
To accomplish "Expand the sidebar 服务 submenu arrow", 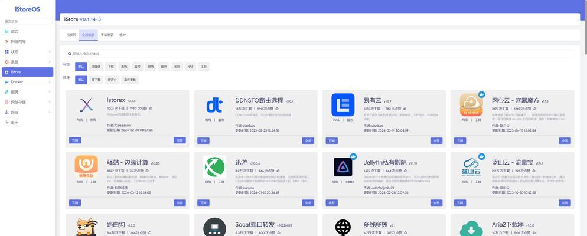I will tap(50, 92).
